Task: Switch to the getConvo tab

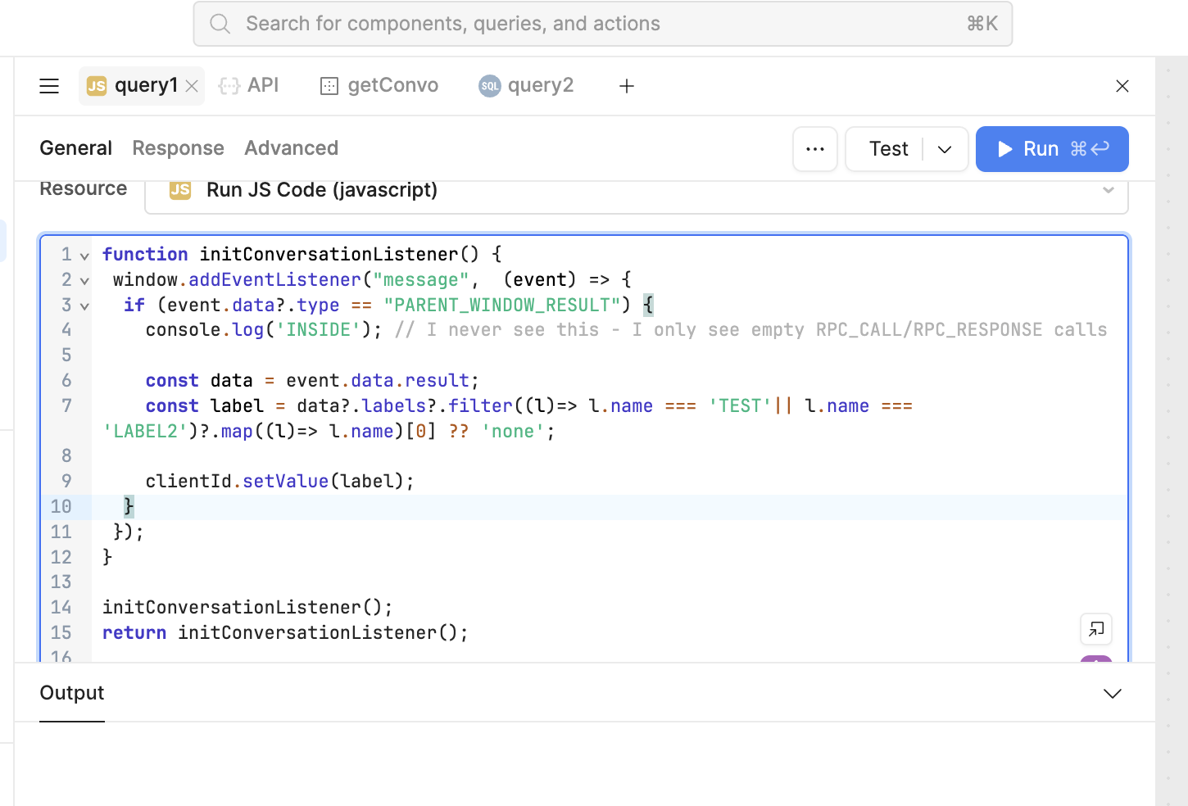Action: [379, 86]
